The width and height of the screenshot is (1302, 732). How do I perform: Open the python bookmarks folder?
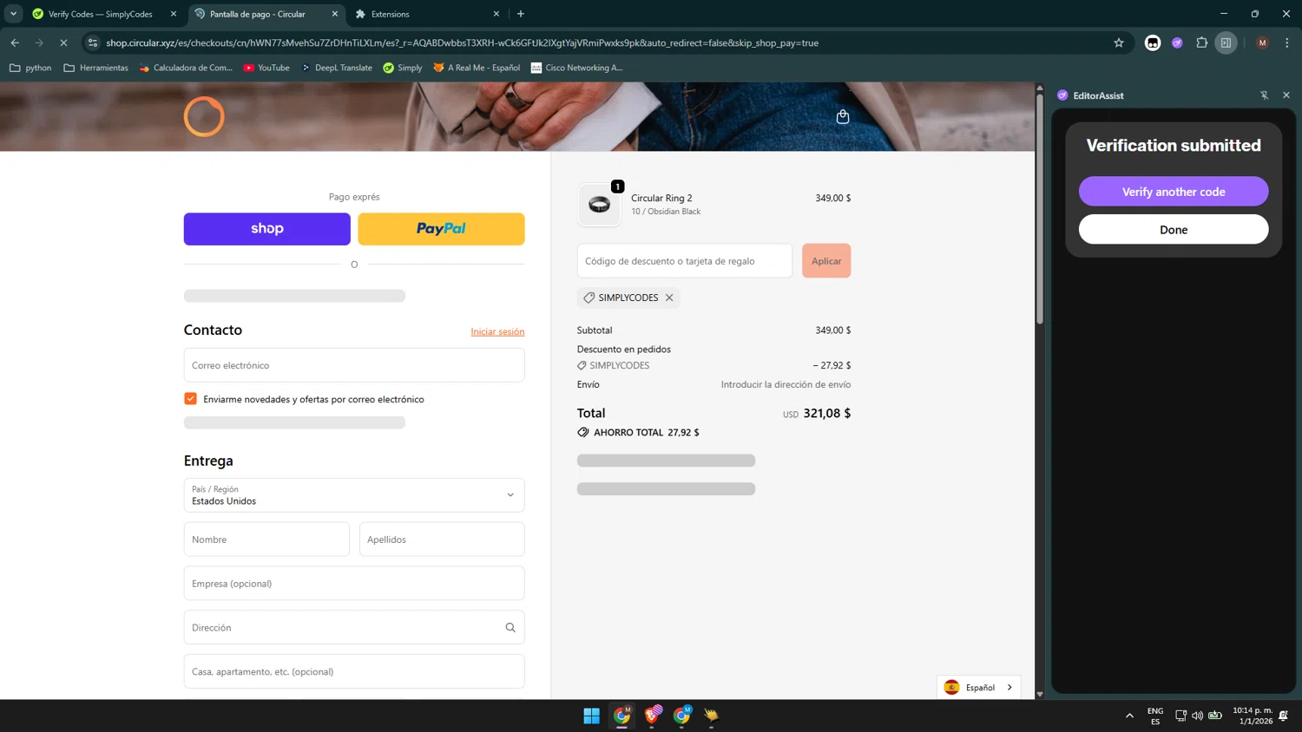[30, 68]
